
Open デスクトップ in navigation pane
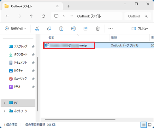coord(18,46)
